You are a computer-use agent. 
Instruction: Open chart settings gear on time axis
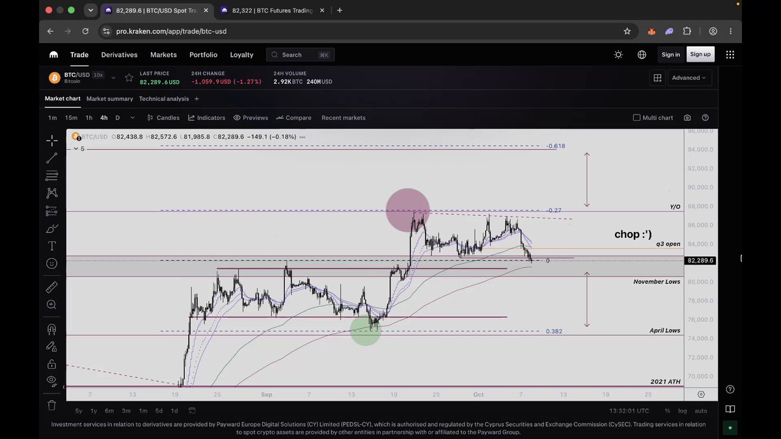[x=701, y=394]
